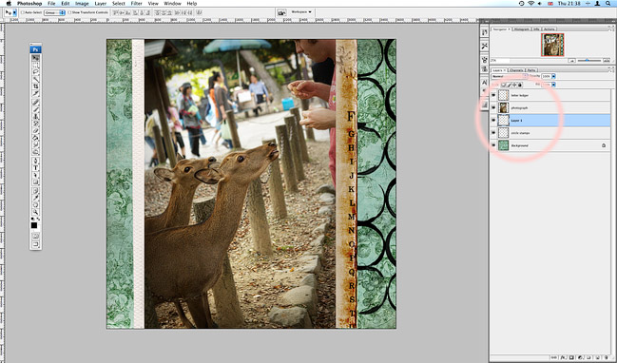The height and width of the screenshot is (363, 617).
Task: Open the Auto-Select Group dropdown
Action: coord(54,12)
